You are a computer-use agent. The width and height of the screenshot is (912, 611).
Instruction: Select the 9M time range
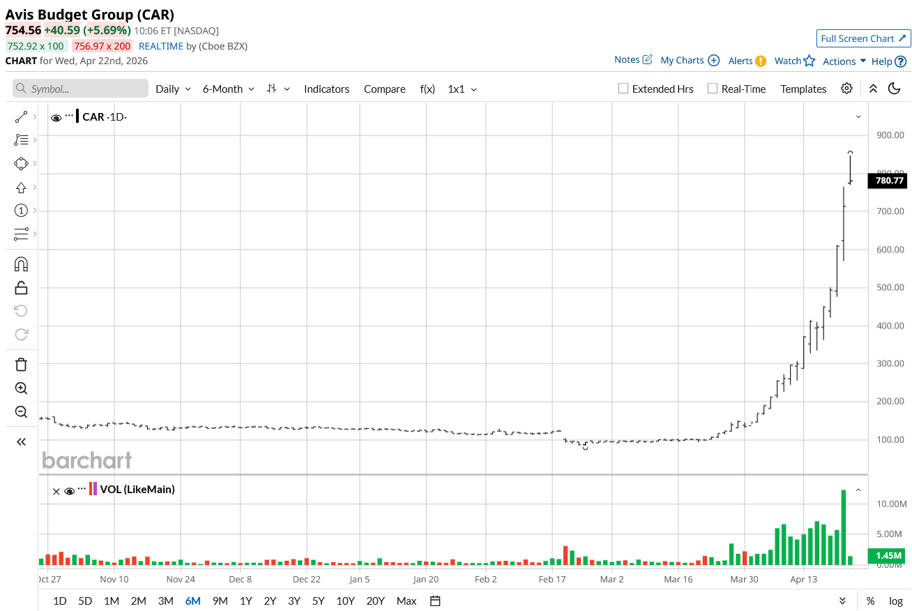tap(220, 601)
